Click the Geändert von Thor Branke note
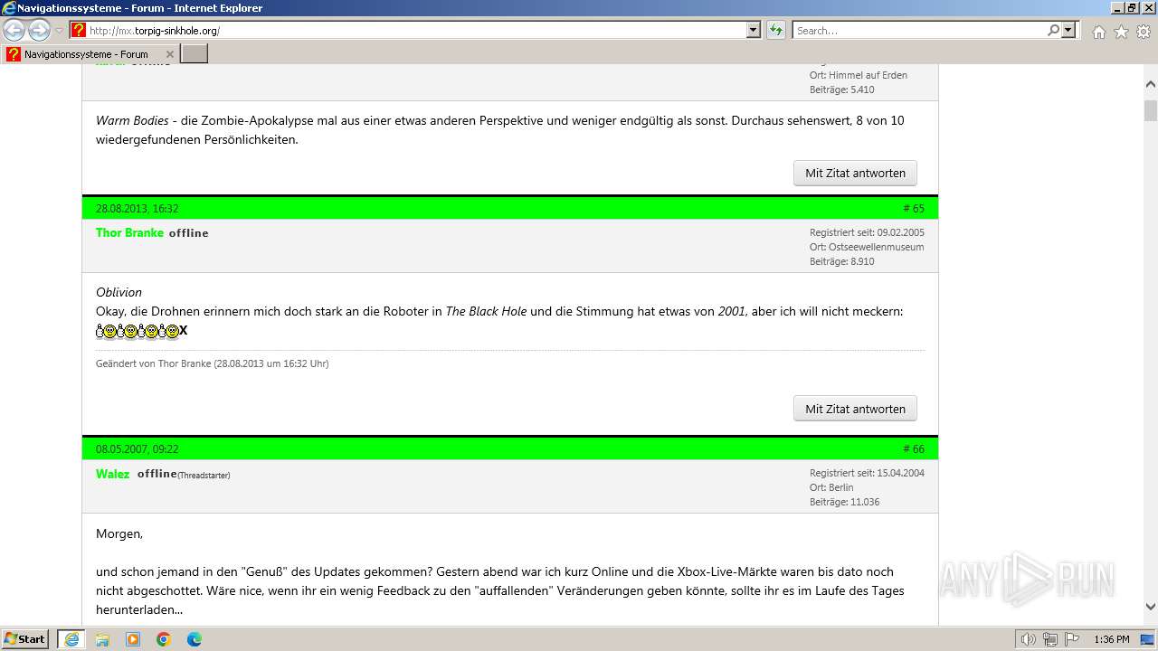This screenshot has height=651, width=1158. coord(213,363)
